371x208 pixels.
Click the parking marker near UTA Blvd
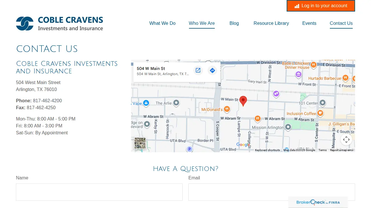point(189,149)
